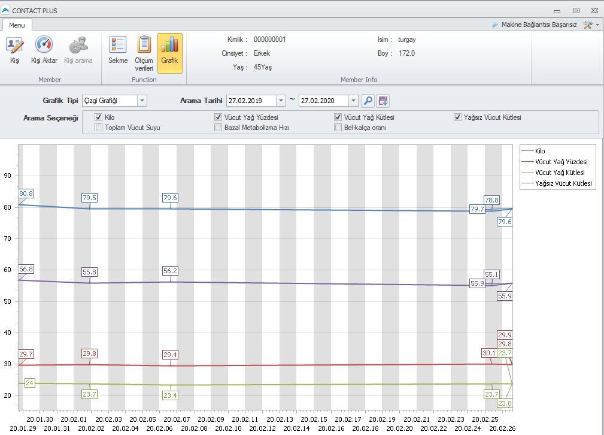Click the 23.8 fat mass data label
Screen dimensions: 604x435
tap(505, 403)
